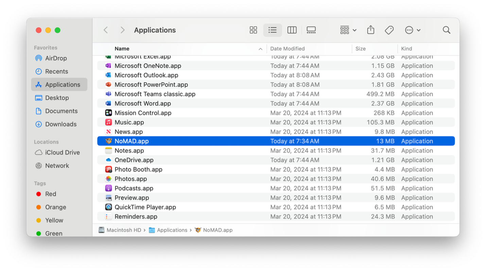Open the More actions ellipsis menu
The width and height of the screenshot is (486, 273).
click(x=413, y=30)
